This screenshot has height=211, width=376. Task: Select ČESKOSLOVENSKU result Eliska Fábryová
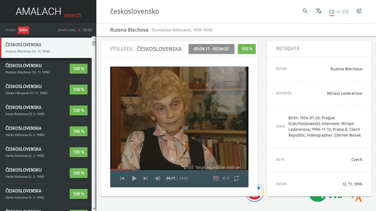tap(46, 89)
